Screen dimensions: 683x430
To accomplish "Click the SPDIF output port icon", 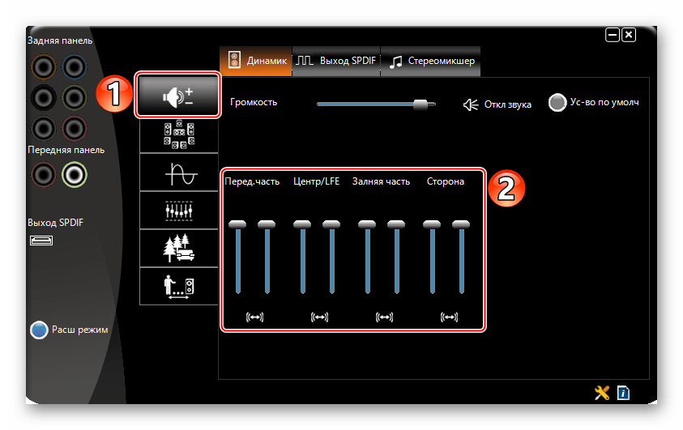I will [x=41, y=240].
